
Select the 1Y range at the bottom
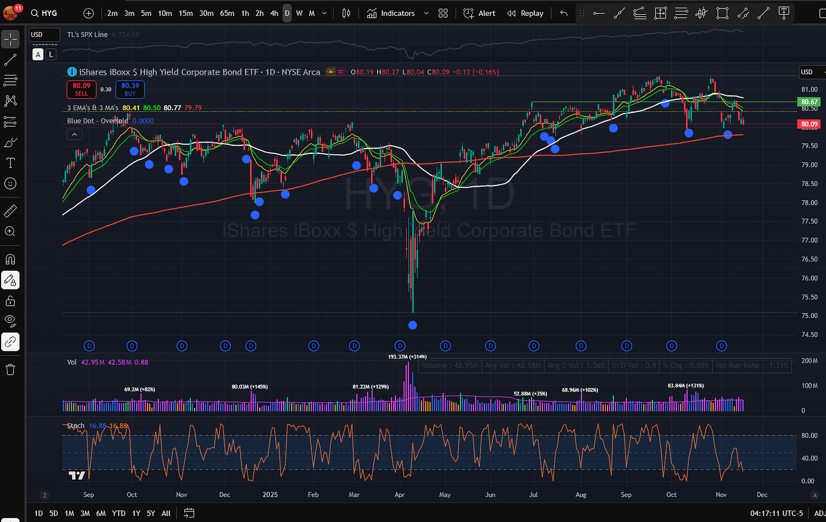[x=136, y=513]
